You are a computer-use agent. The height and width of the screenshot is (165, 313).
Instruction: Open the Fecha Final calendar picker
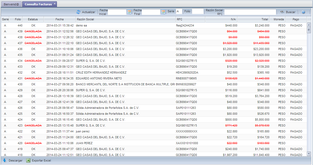pyautogui.click(x=163, y=12)
